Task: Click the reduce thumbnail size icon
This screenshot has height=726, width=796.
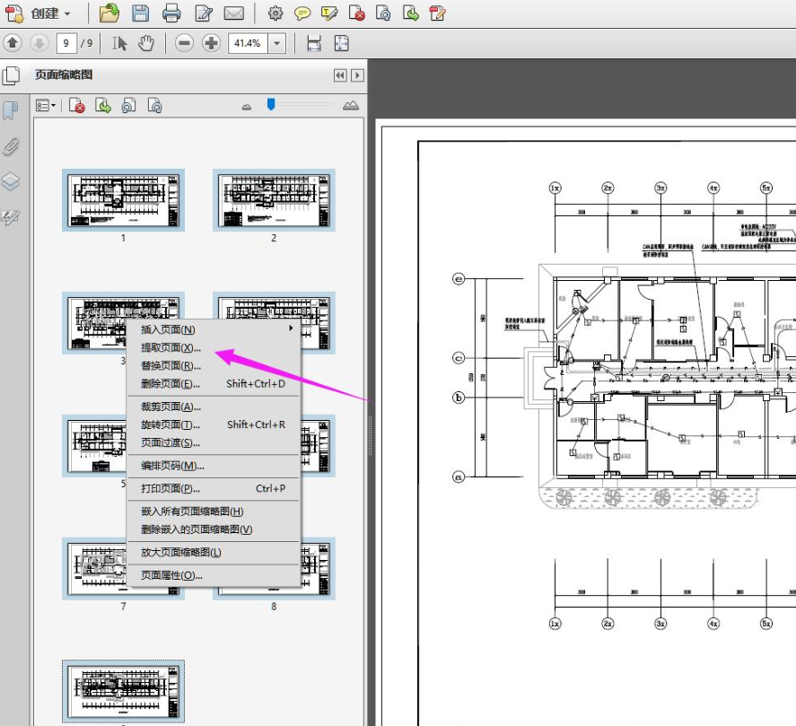Action: [x=247, y=107]
